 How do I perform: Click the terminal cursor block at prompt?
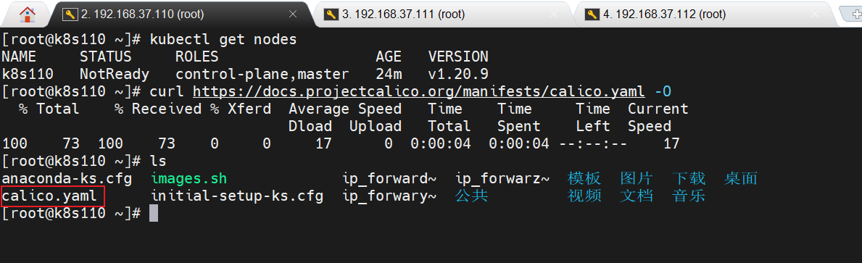point(154,214)
